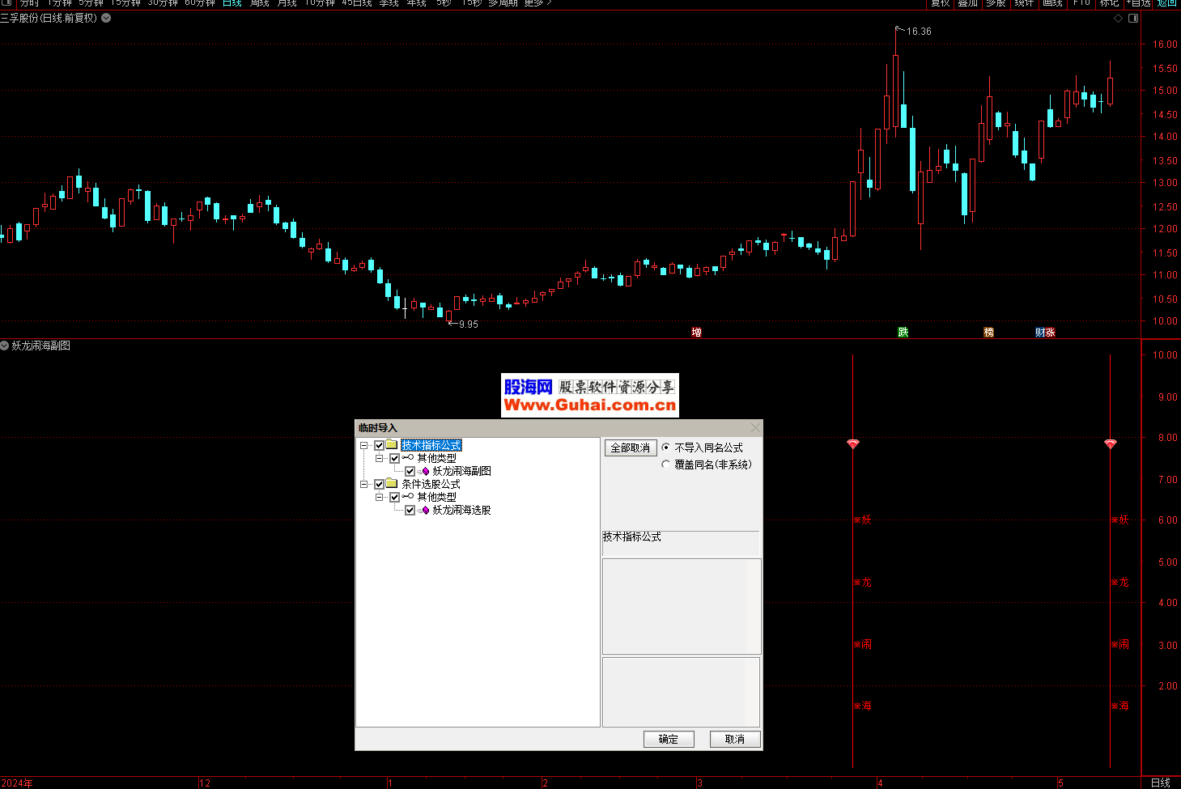Open dropdown arrow next to 三孚股份 title
Viewport: 1181px width, 789px height.
106,18
